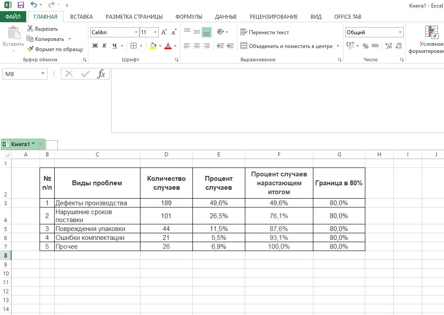
Task: Increase cell indent
Action: tap(230, 46)
